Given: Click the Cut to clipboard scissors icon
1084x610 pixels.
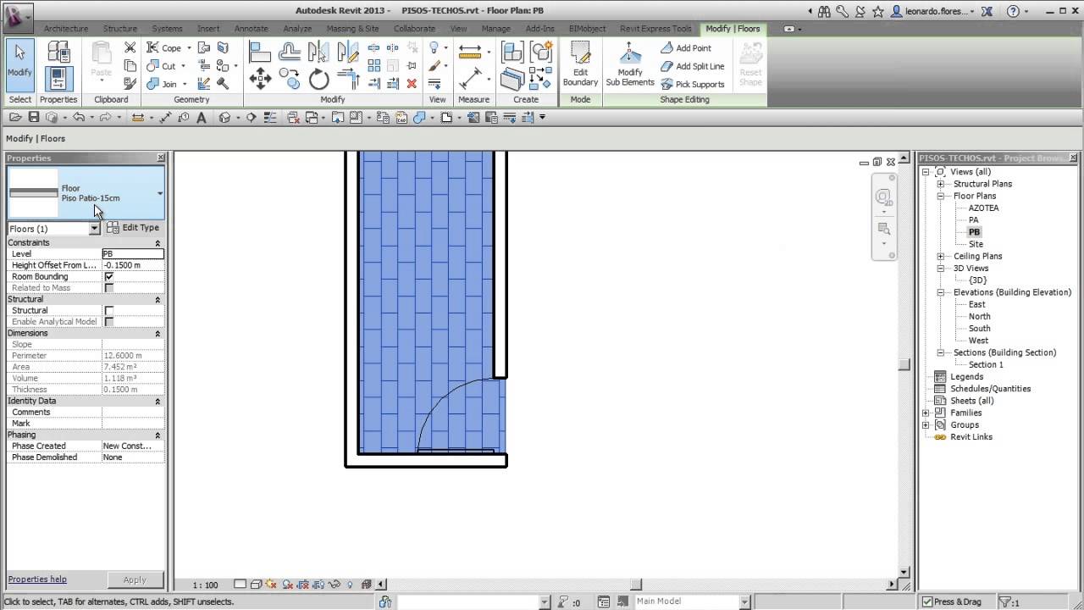Looking at the screenshot, I should tap(130, 47).
